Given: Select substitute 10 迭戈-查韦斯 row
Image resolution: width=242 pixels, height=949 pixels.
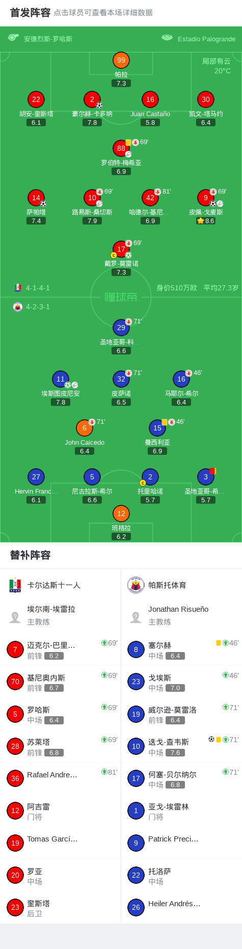Looking at the screenshot, I should pos(181,746).
